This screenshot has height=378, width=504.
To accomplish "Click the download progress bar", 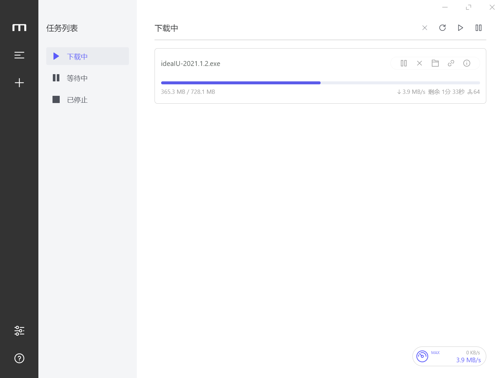I will 320,83.
